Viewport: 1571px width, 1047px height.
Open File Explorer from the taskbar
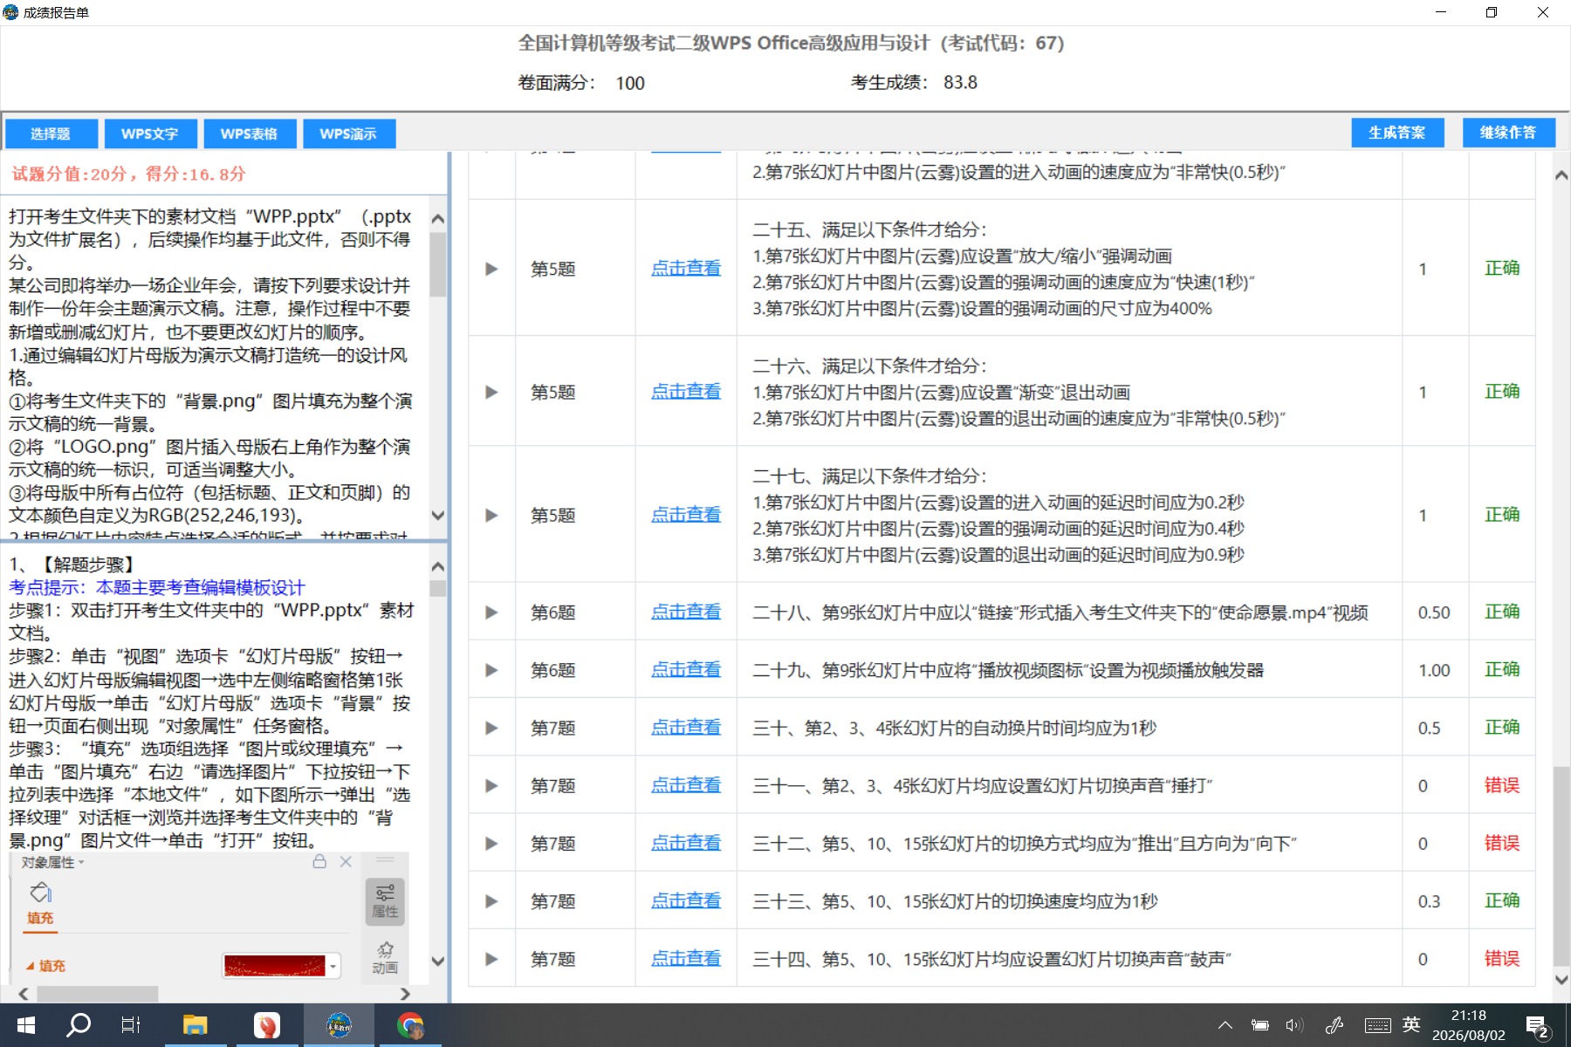[195, 1025]
